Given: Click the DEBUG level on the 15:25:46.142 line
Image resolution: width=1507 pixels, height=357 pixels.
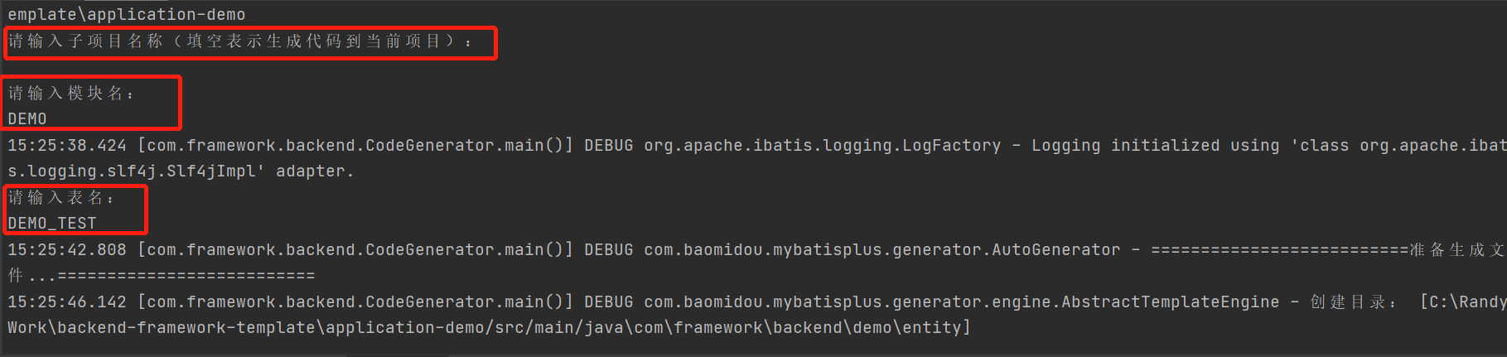Looking at the screenshot, I should pyautogui.click(x=609, y=302).
